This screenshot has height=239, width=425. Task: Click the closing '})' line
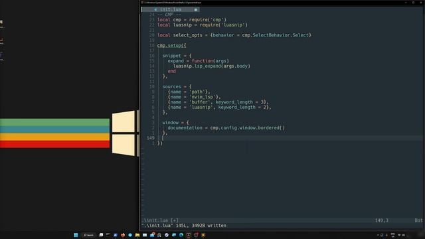pos(160,143)
